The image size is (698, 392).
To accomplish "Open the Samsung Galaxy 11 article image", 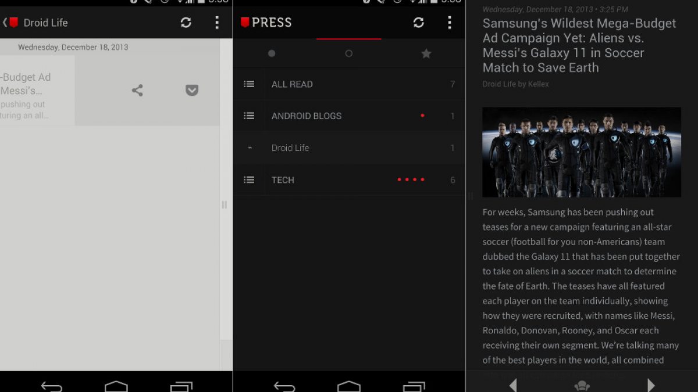I will [x=582, y=152].
